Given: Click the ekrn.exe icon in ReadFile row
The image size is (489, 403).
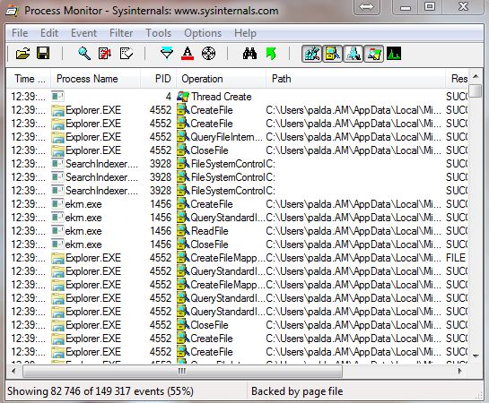Looking at the screenshot, I should tap(57, 231).
